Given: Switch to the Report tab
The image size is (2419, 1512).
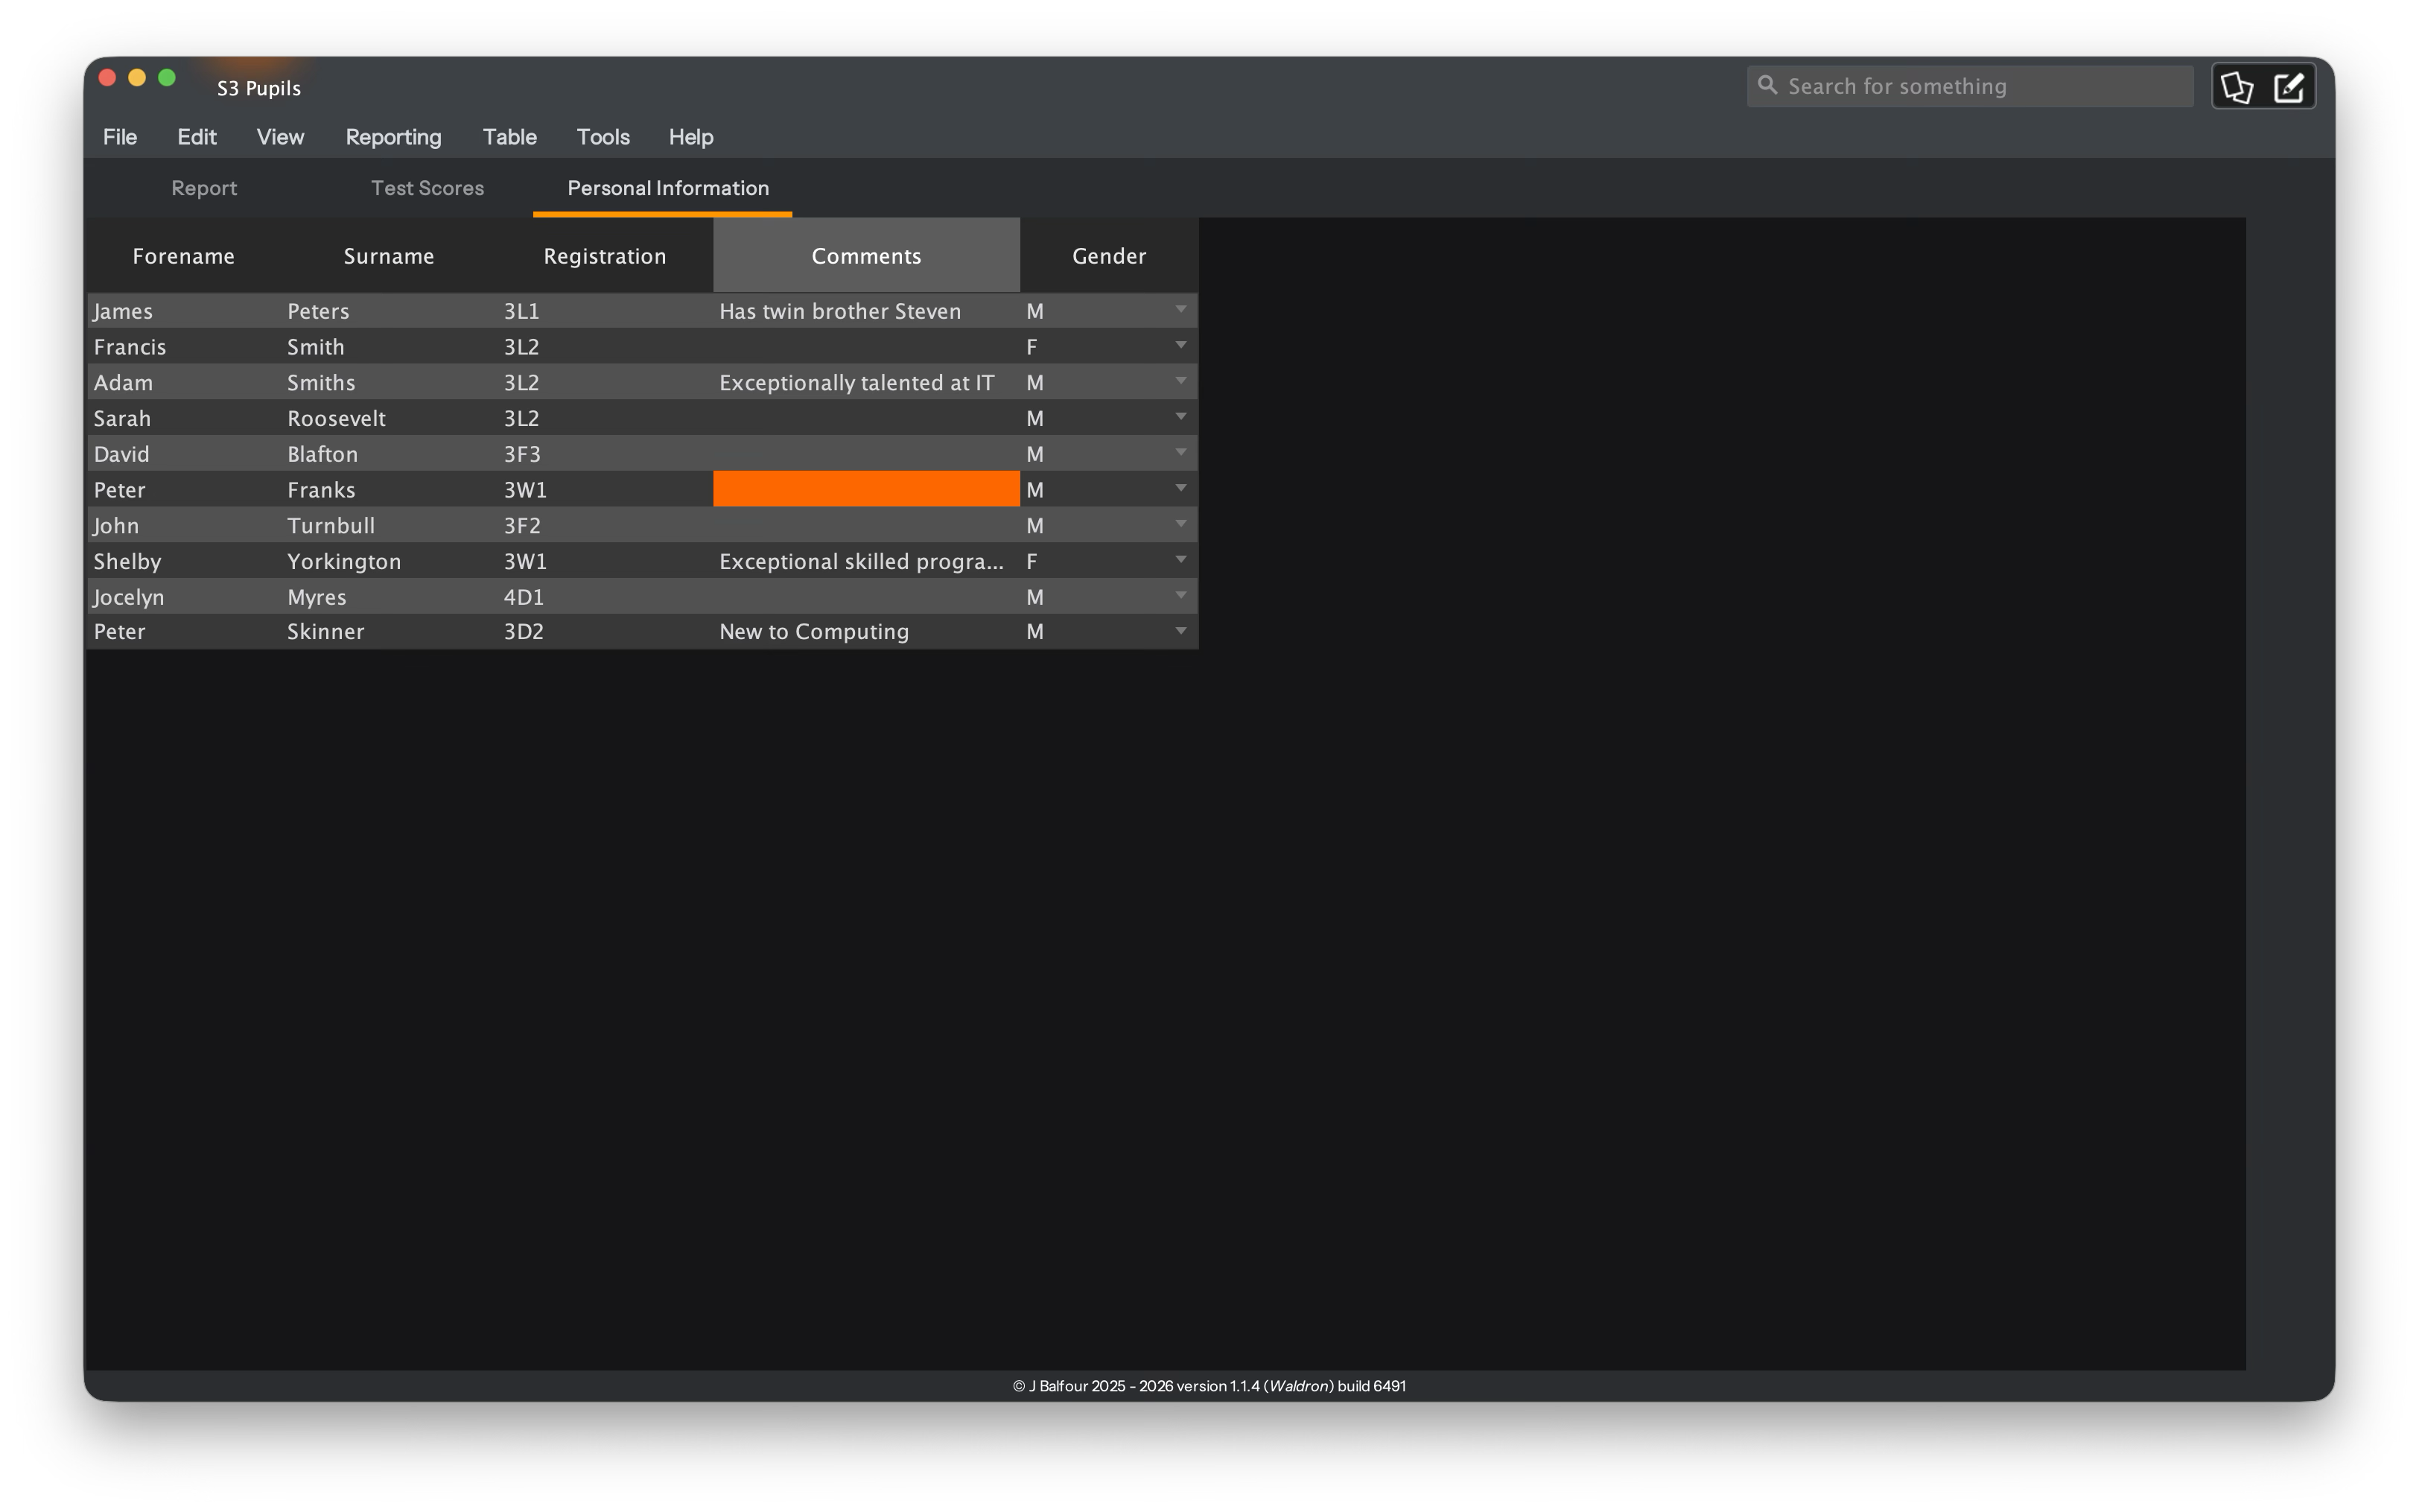Looking at the screenshot, I should coord(204,188).
